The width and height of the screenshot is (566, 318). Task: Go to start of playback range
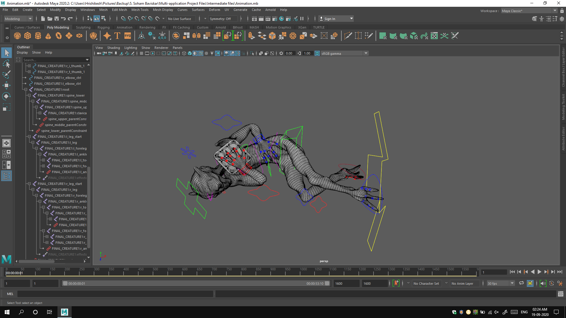pos(512,272)
